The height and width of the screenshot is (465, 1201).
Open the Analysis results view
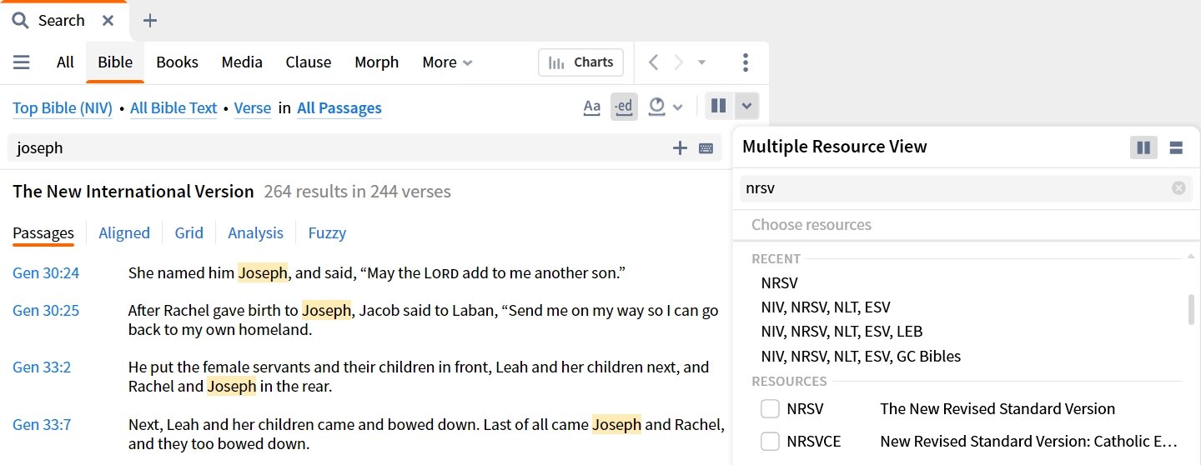click(x=256, y=233)
